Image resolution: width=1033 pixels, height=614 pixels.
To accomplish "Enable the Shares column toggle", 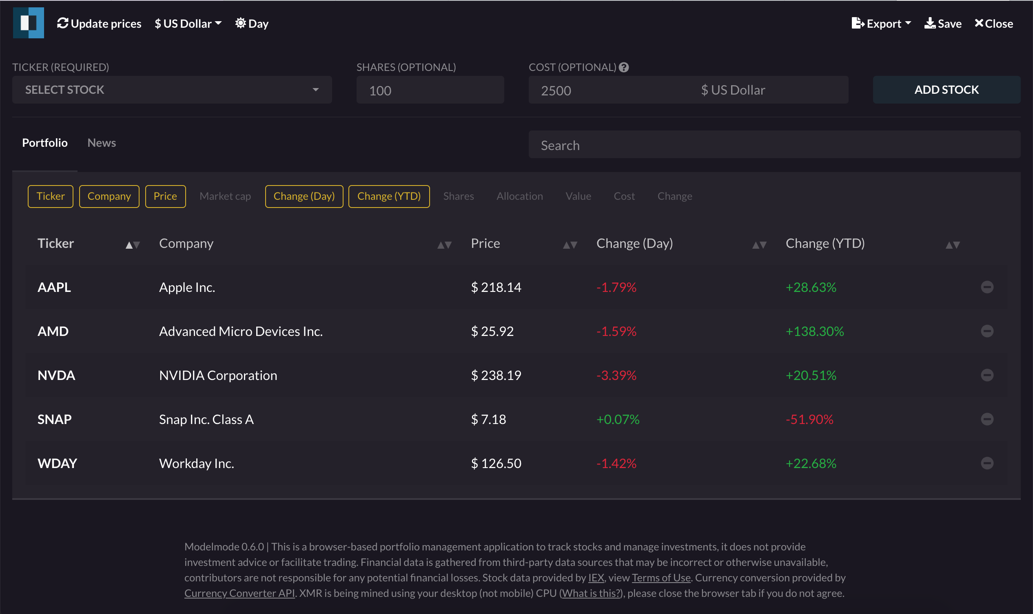I will click(458, 196).
